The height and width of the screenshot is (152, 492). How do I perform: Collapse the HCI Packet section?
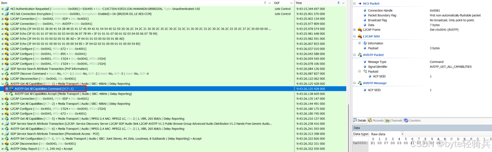click(354, 3)
